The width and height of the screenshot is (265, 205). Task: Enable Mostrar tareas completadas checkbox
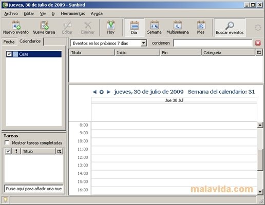pos(7,142)
